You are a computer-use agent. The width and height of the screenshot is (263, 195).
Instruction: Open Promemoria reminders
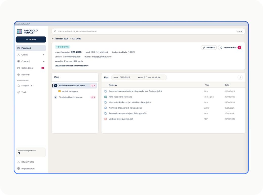point(230,47)
